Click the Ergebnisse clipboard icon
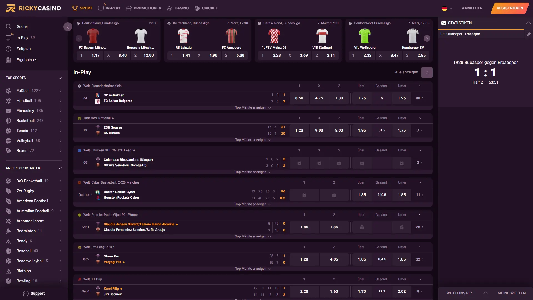The height and width of the screenshot is (300, 533). click(x=9, y=60)
